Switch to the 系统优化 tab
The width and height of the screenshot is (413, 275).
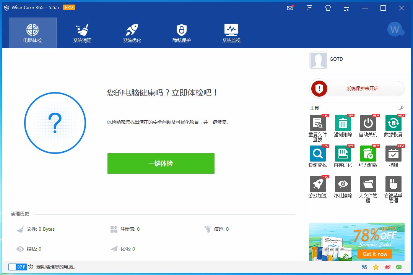[x=132, y=32]
